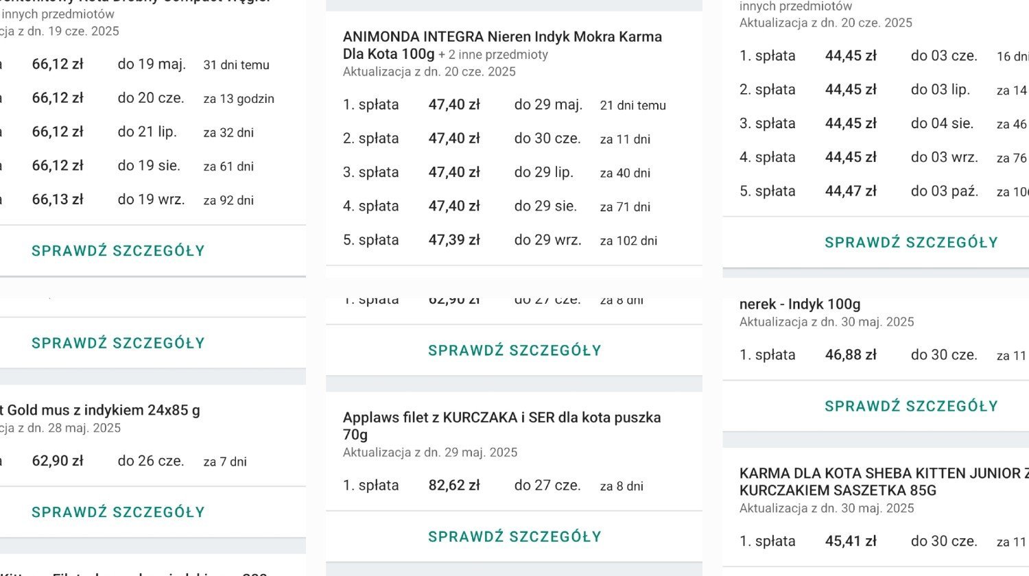
Task: Select the 47,39 zł fifth installment row
Action: (514, 240)
